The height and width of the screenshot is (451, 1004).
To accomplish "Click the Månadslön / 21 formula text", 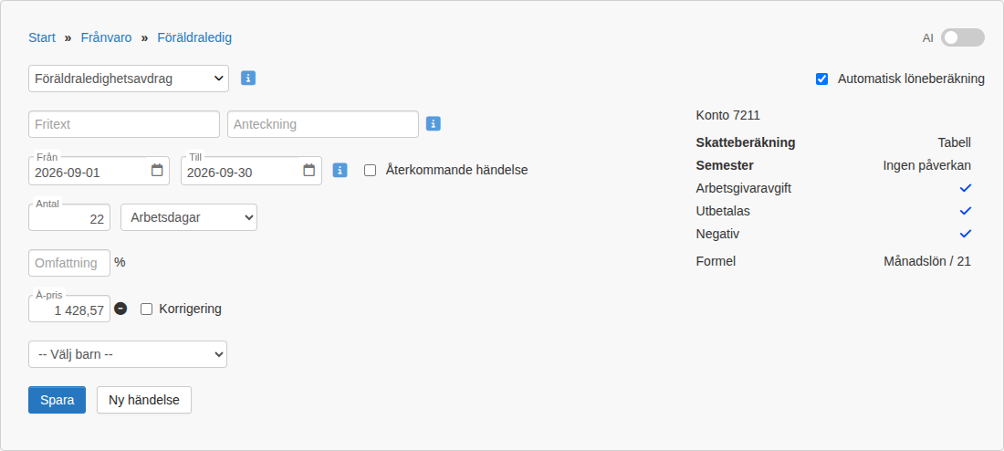I will click(x=927, y=261).
